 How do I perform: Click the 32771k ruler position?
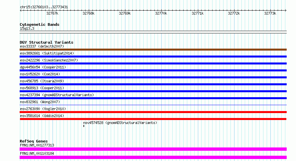(x=198, y=13)
